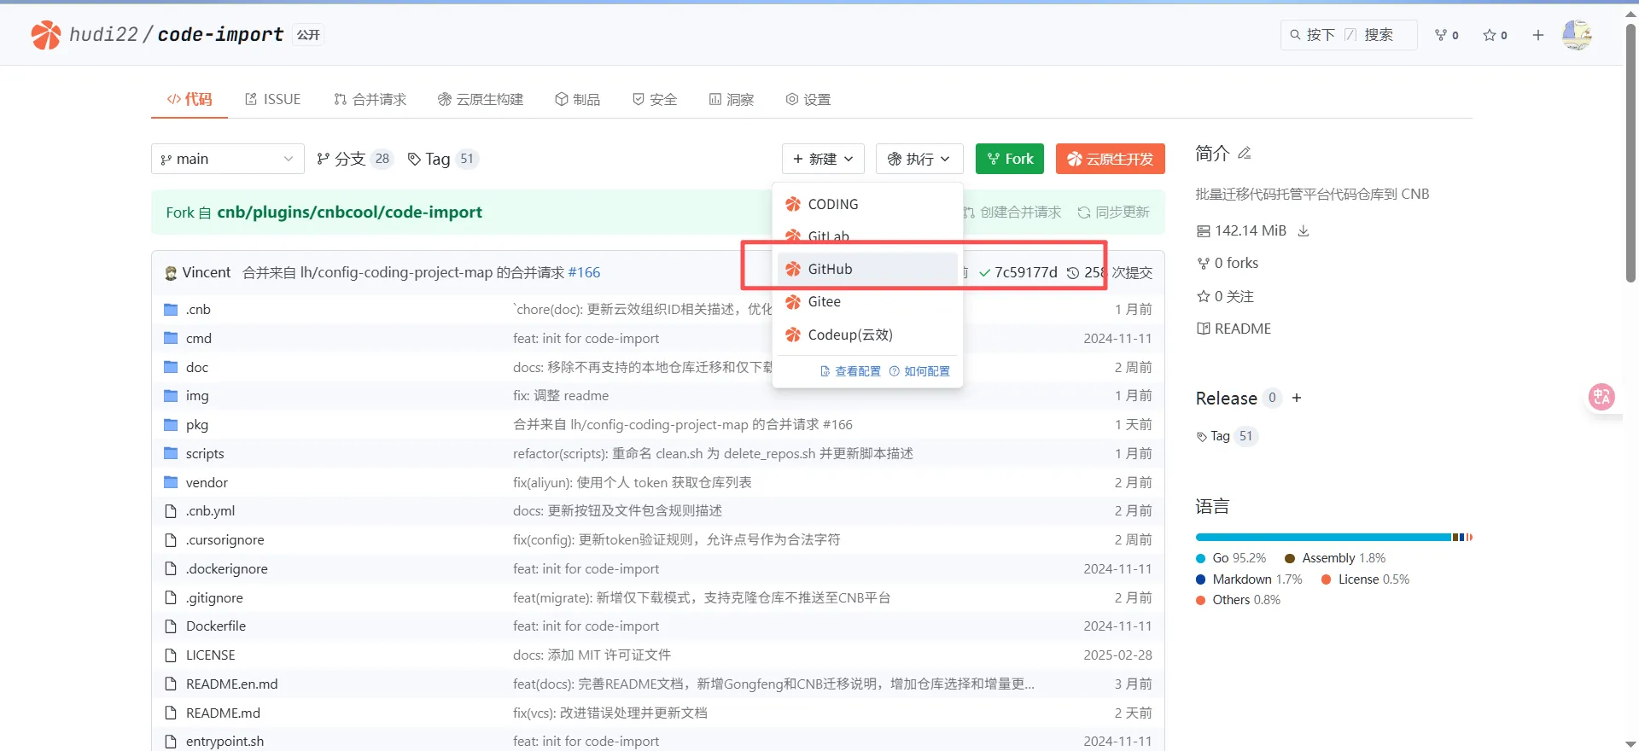Click the Go language bar segment

(1323, 538)
